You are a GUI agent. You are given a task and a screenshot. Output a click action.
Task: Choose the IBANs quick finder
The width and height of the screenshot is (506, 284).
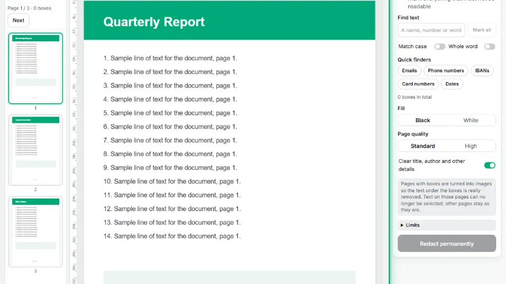pyautogui.click(x=482, y=71)
